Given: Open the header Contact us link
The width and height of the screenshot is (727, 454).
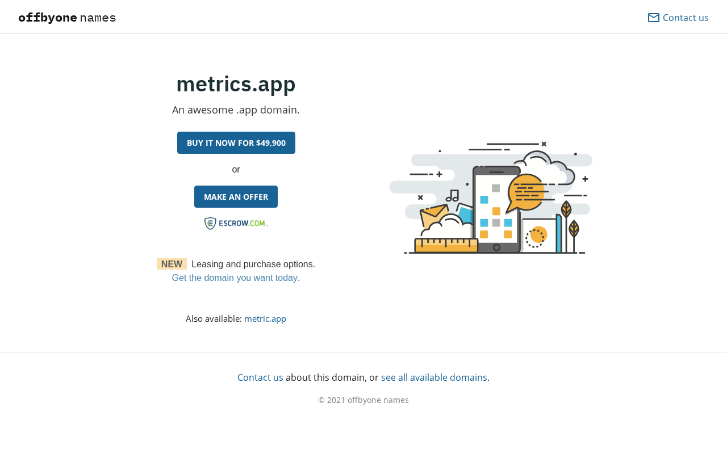Looking at the screenshot, I should [685, 18].
